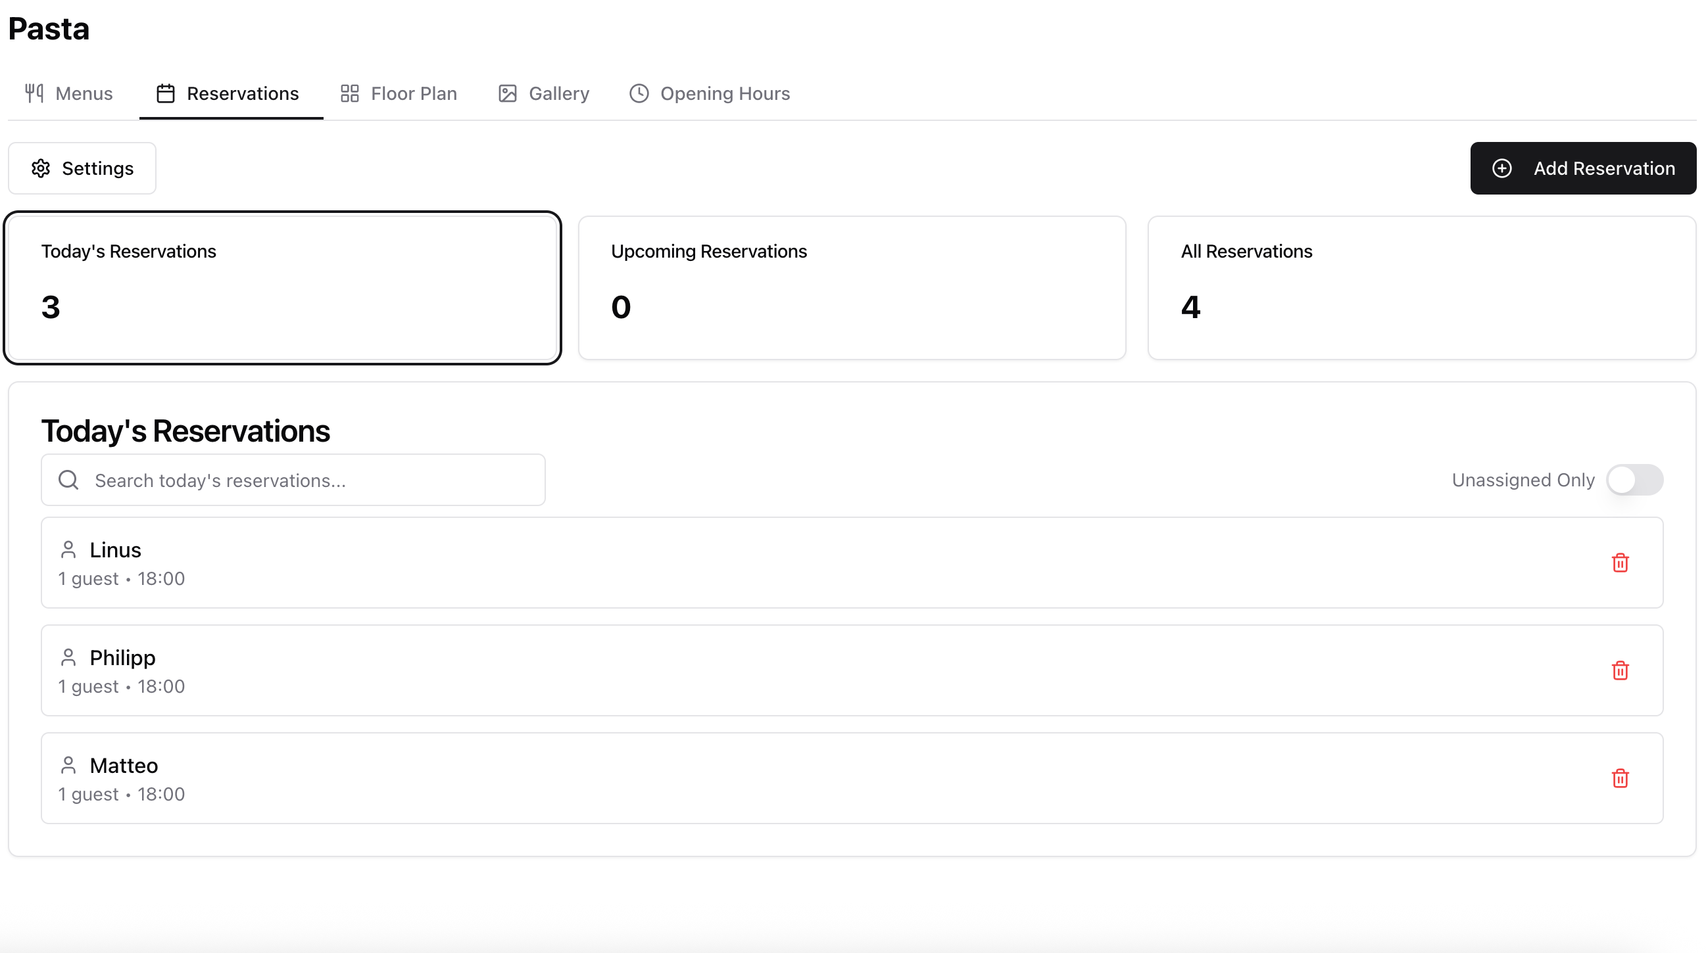Image resolution: width=1706 pixels, height=953 pixels.
Task: Select the Today's Reservations summary card
Action: (x=283, y=288)
